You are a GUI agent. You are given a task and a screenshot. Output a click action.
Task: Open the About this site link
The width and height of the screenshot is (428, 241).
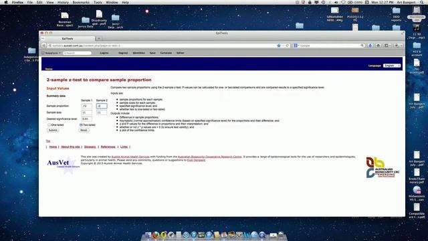(70, 147)
